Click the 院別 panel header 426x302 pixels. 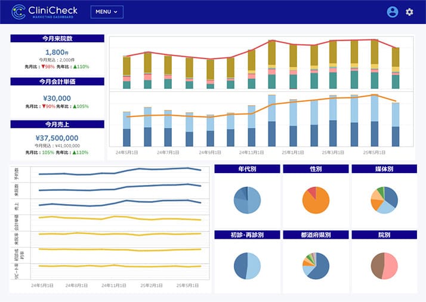tap(384, 235)
